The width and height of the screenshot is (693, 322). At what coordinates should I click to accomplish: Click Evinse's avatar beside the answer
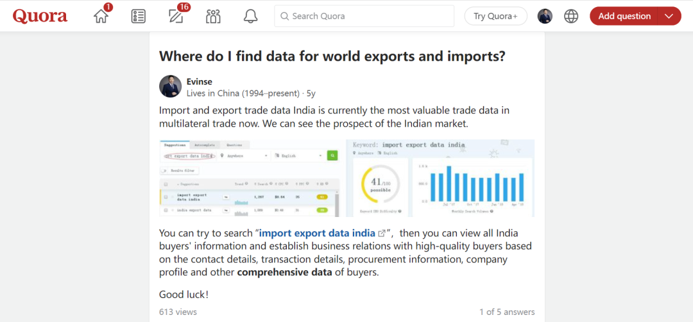pos(170,86)
